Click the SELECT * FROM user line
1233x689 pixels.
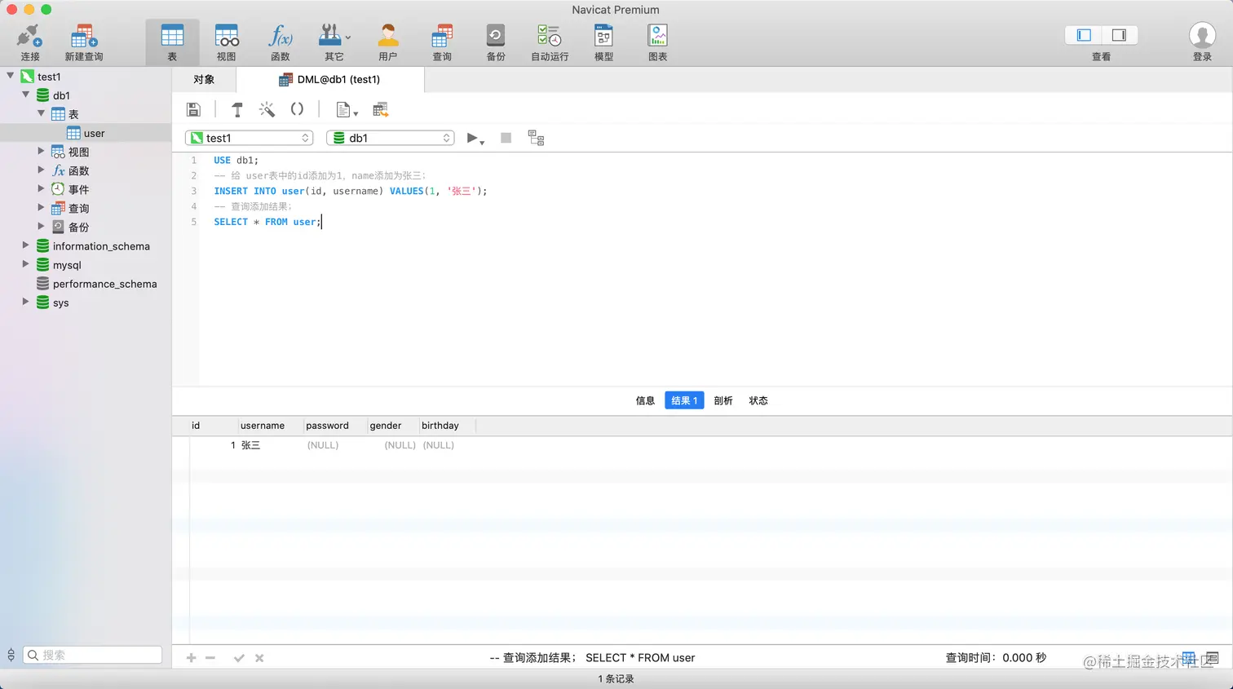click(267, 222)
